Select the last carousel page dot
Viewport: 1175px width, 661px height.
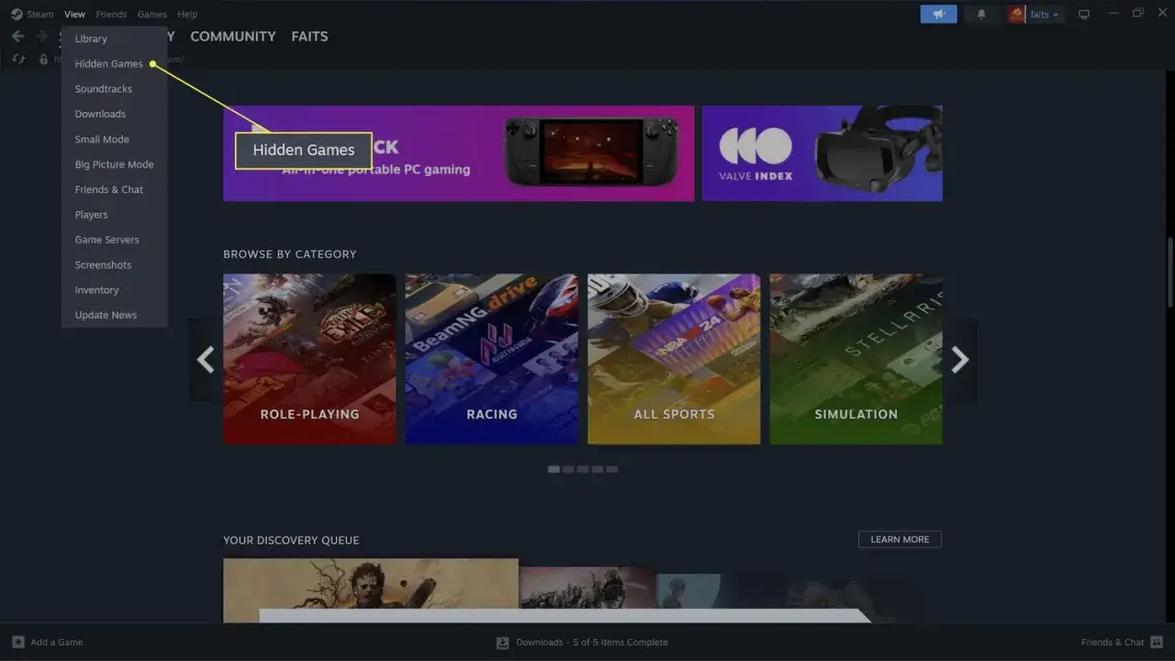[612, 469]
